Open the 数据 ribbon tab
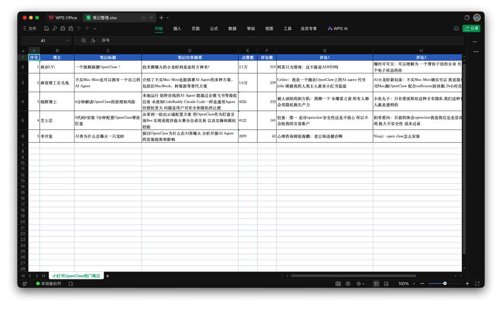Screen dimensions: 502x311 [232, 28]
